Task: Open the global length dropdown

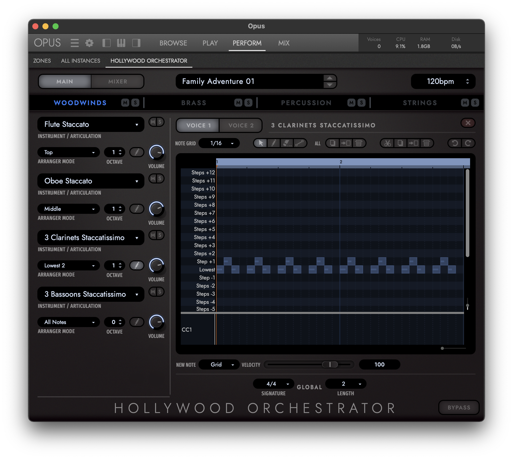Action: [346, 384]
